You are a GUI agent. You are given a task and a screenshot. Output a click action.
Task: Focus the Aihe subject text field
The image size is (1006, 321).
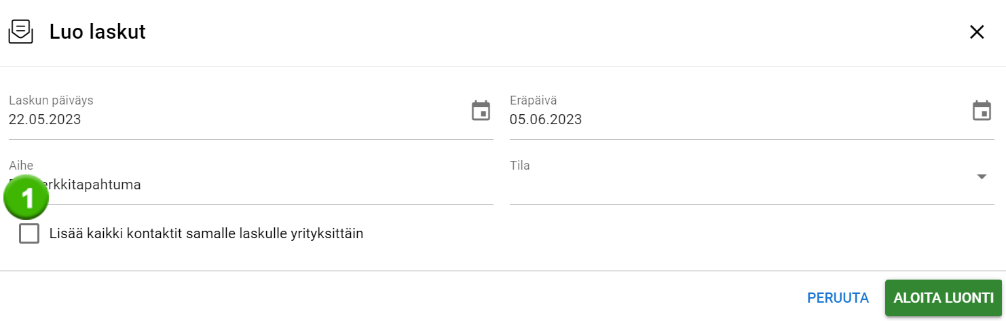[272, 185]
